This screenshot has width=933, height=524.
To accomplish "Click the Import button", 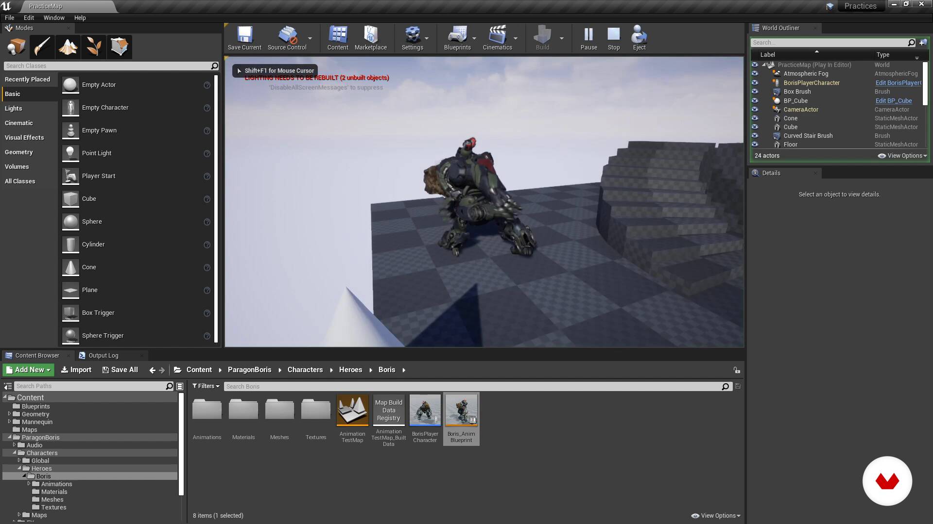I will [76, 370].
